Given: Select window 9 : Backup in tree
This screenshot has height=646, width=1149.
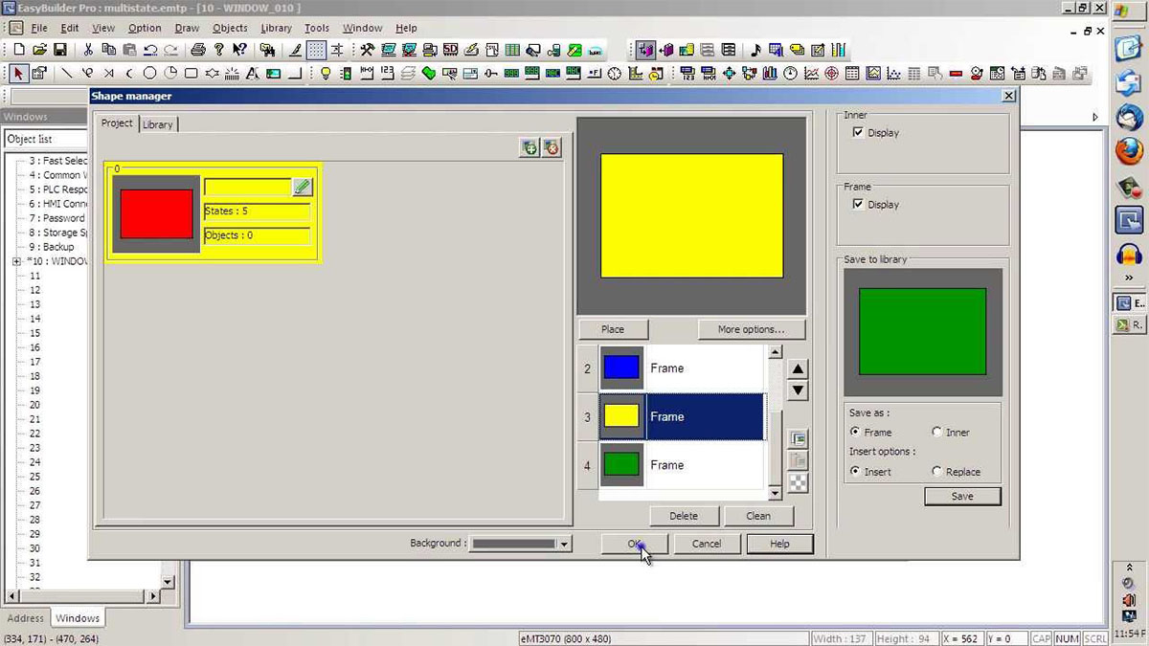Looking at the screenshot, I should pyautogui.click(x=52, y=247).
